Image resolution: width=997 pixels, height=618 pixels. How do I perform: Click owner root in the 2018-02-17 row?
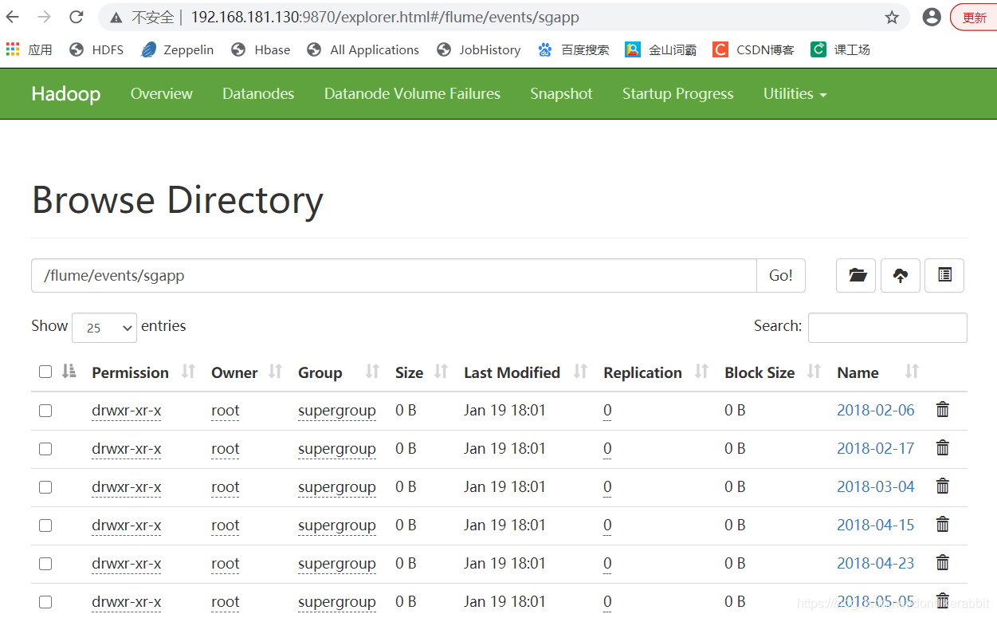[x=225, y=449]
